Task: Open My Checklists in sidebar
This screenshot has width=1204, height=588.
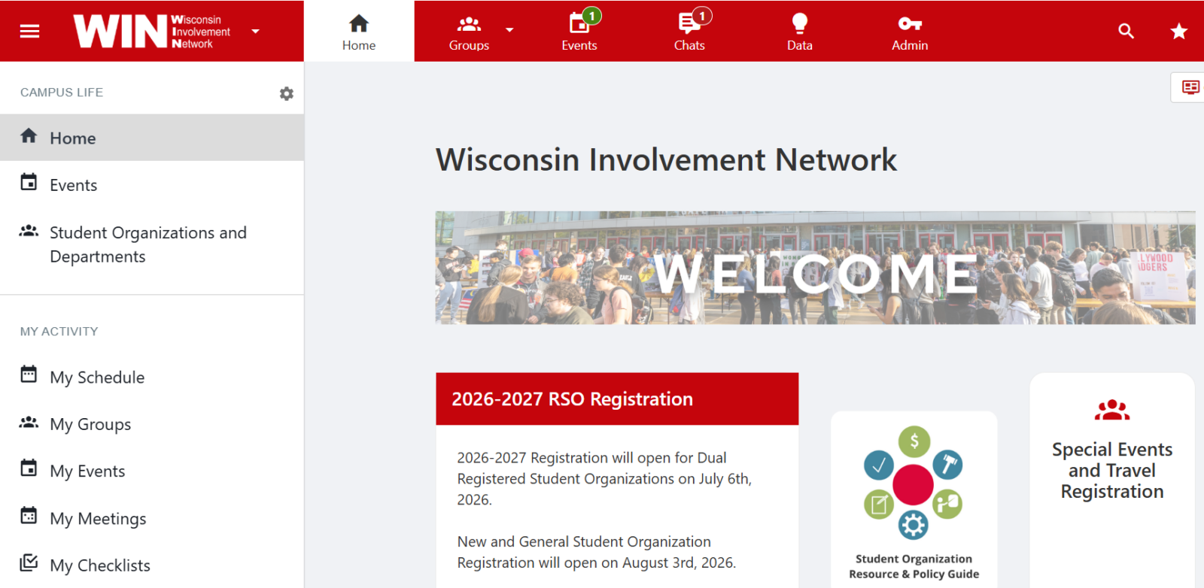Action: tap(152, 565)
